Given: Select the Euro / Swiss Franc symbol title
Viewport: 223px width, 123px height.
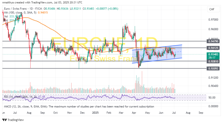Looking at the screenshot, I should (15, 9).
